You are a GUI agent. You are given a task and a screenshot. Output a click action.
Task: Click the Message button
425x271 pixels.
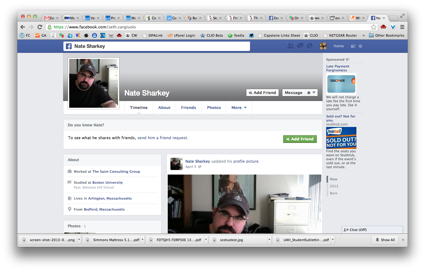294,93
